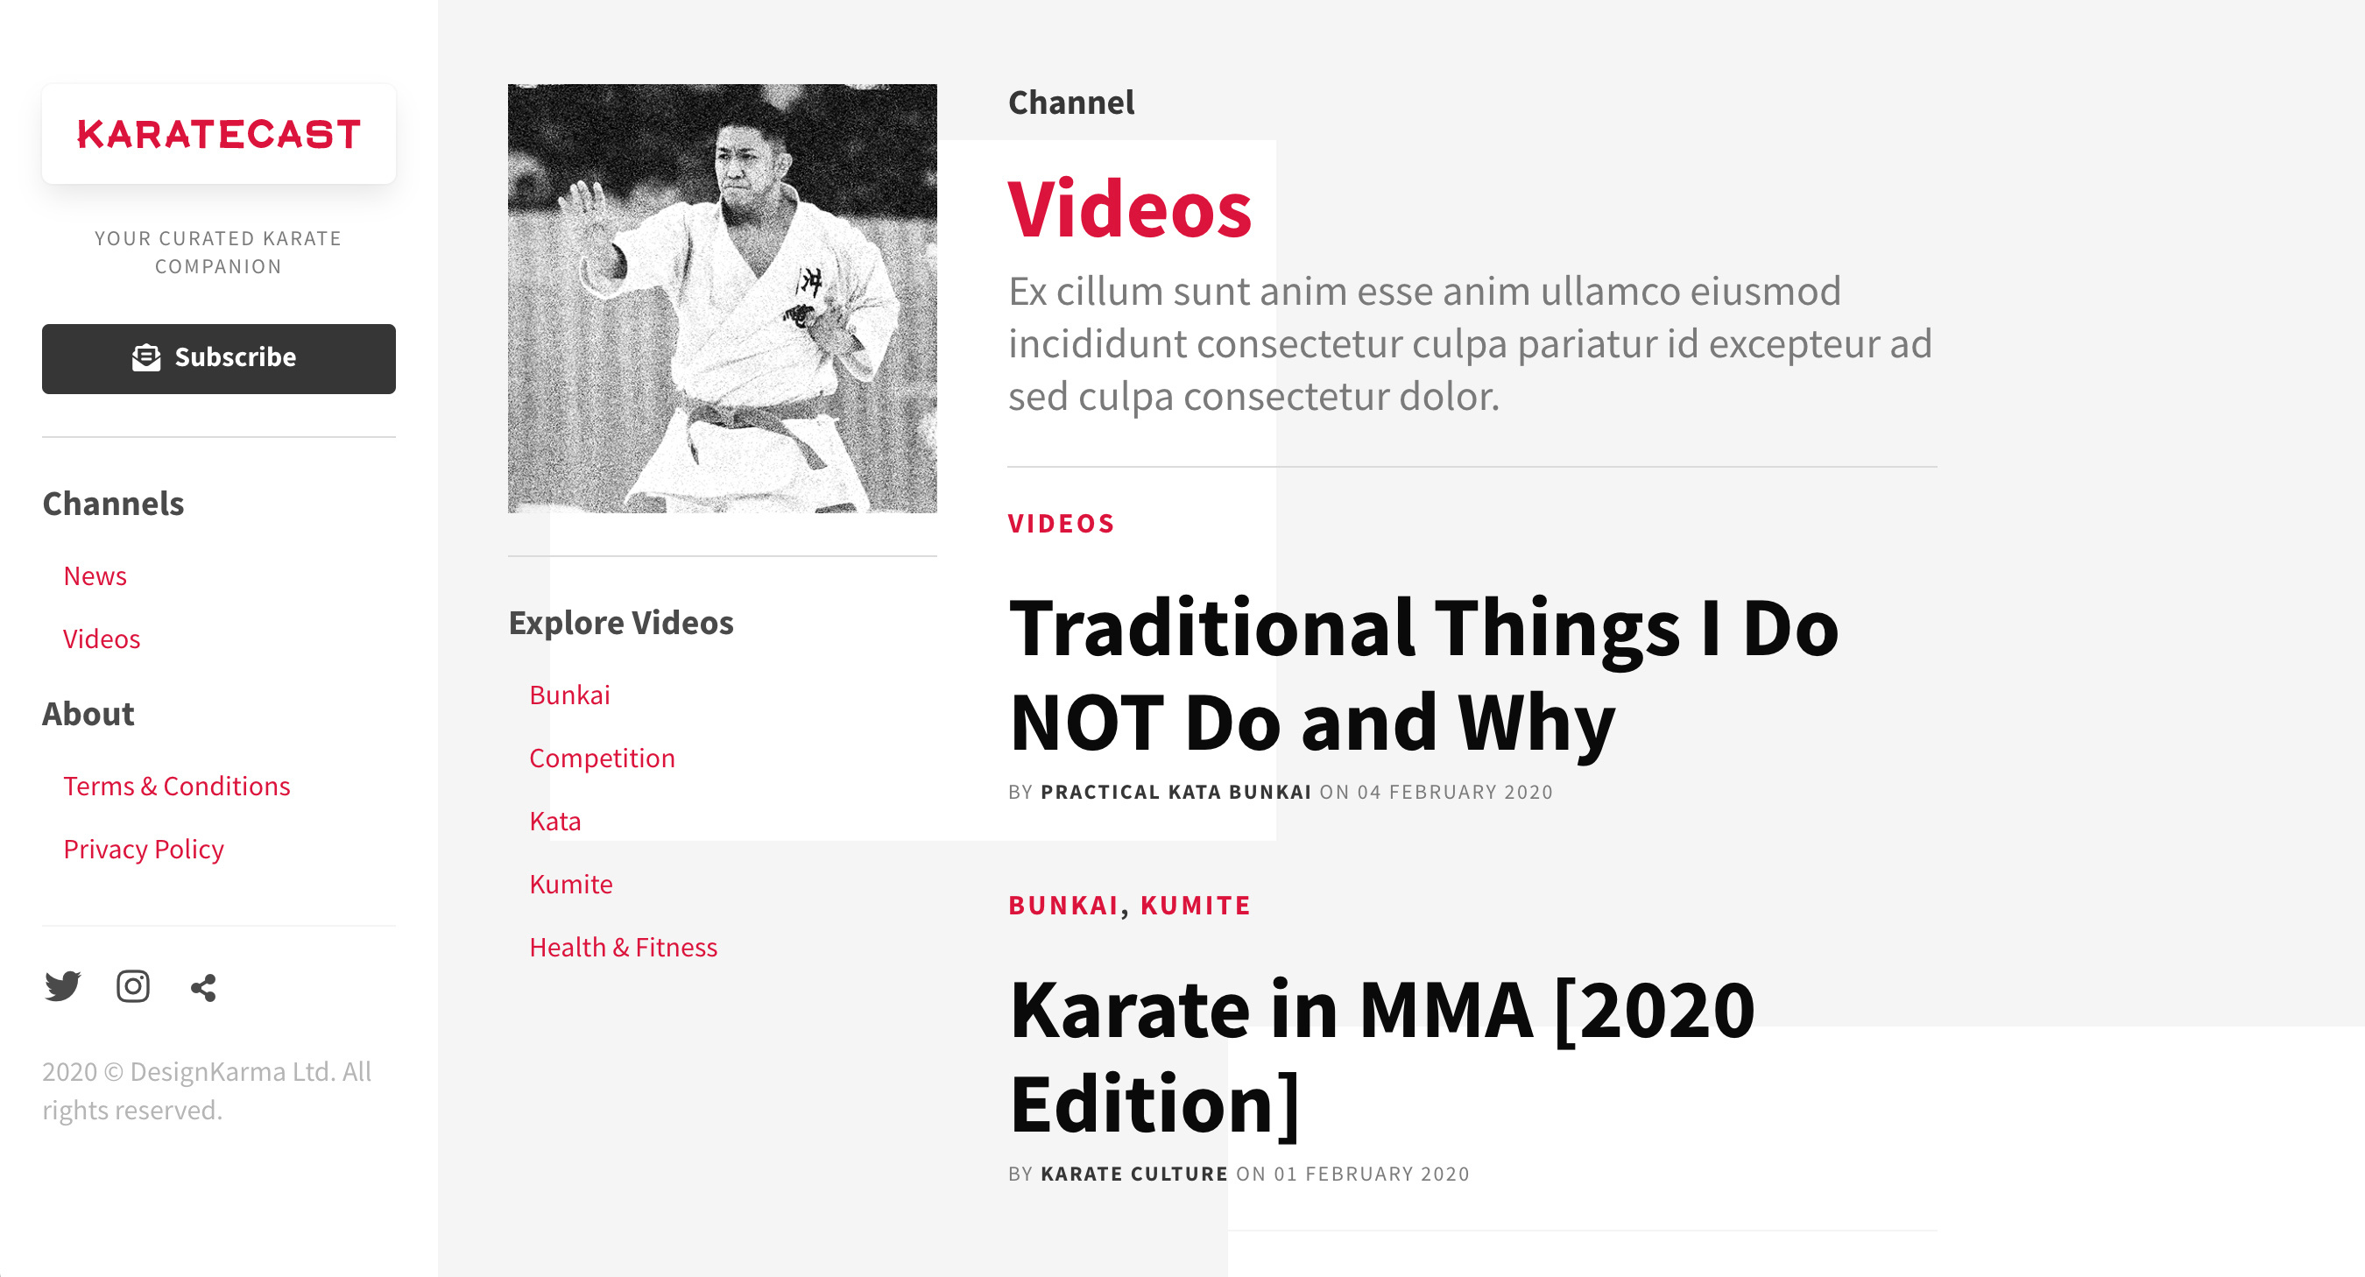This screenshot has height=1277, width=2365.
Task: Open 'Traditional Things I Do NOT Do and Why' article
Action: point(1423,675)
